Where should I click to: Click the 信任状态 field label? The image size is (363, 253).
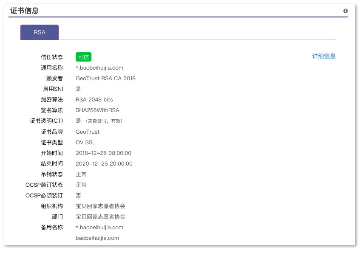pyautogui.click(x=52, y=57)
